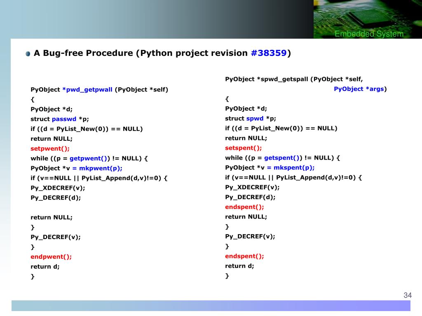
Task: Click 'Py_DECREF(d);' in the left code block
Action: [x=56, y=198]
